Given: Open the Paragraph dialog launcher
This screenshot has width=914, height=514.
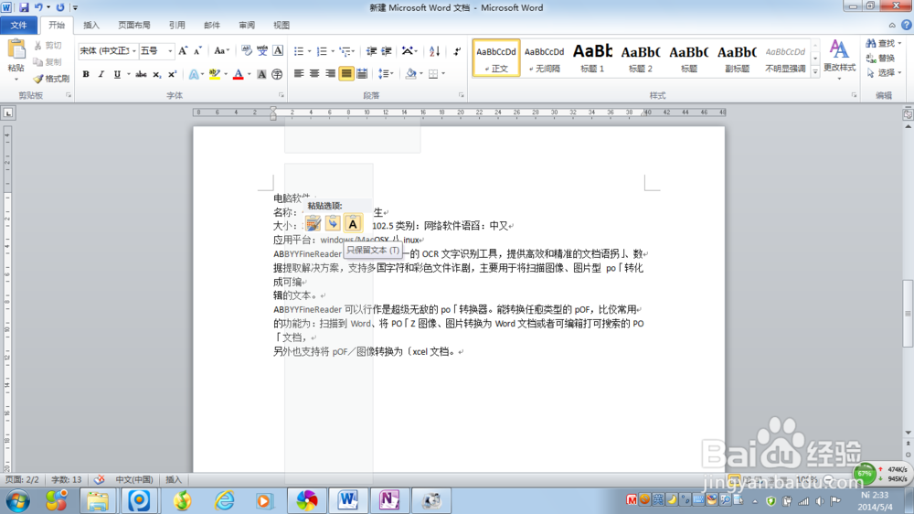Looking at the screenshot, I should [461, 95].
